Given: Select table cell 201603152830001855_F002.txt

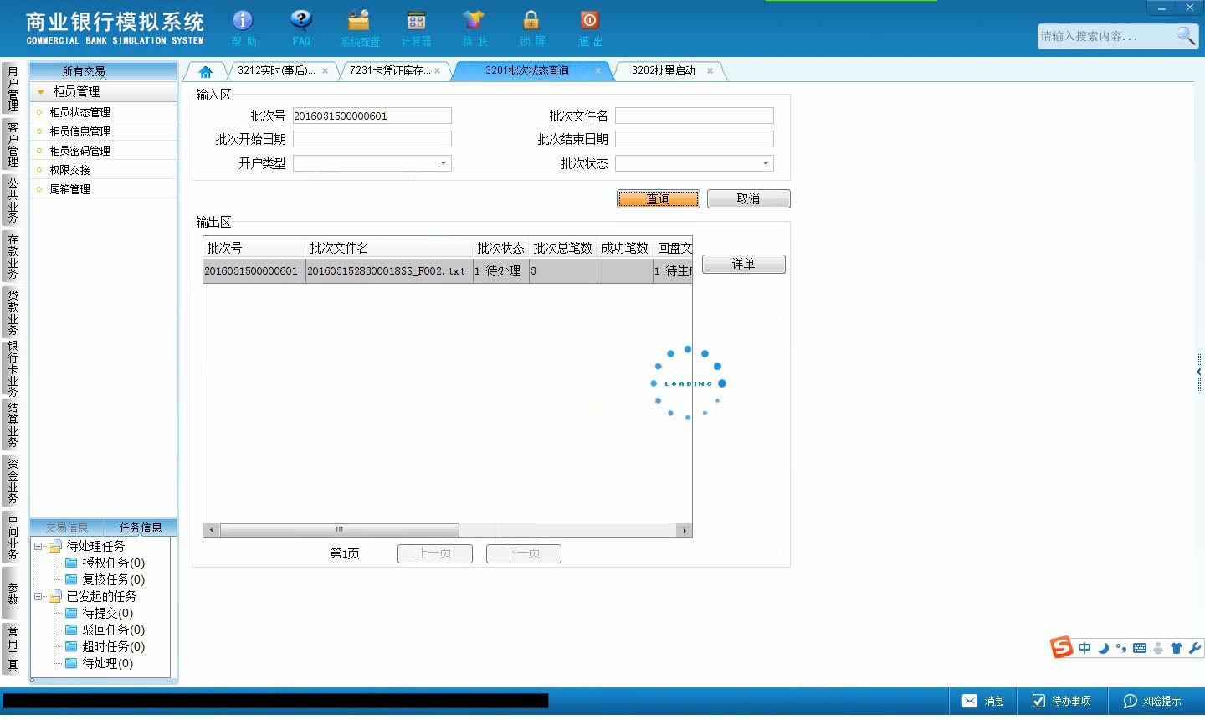Looking at the screenshot, I should pyautogui.click(x=389, y=271).
